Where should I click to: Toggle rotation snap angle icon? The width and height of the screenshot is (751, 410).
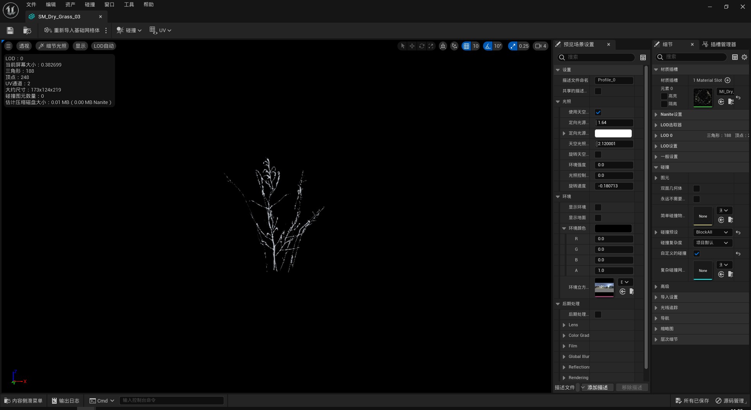(x=488, y=46)
